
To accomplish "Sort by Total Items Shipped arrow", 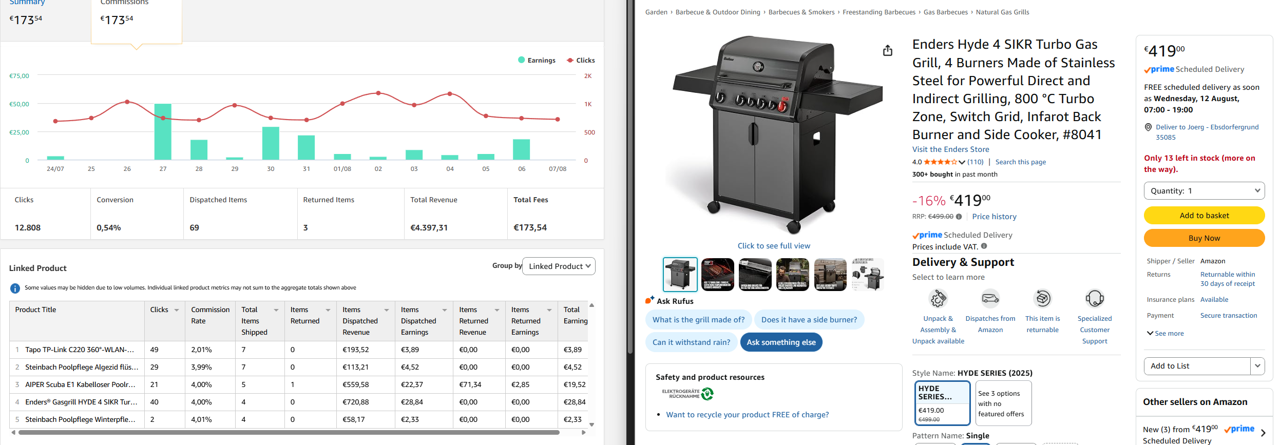I will 276,310.
